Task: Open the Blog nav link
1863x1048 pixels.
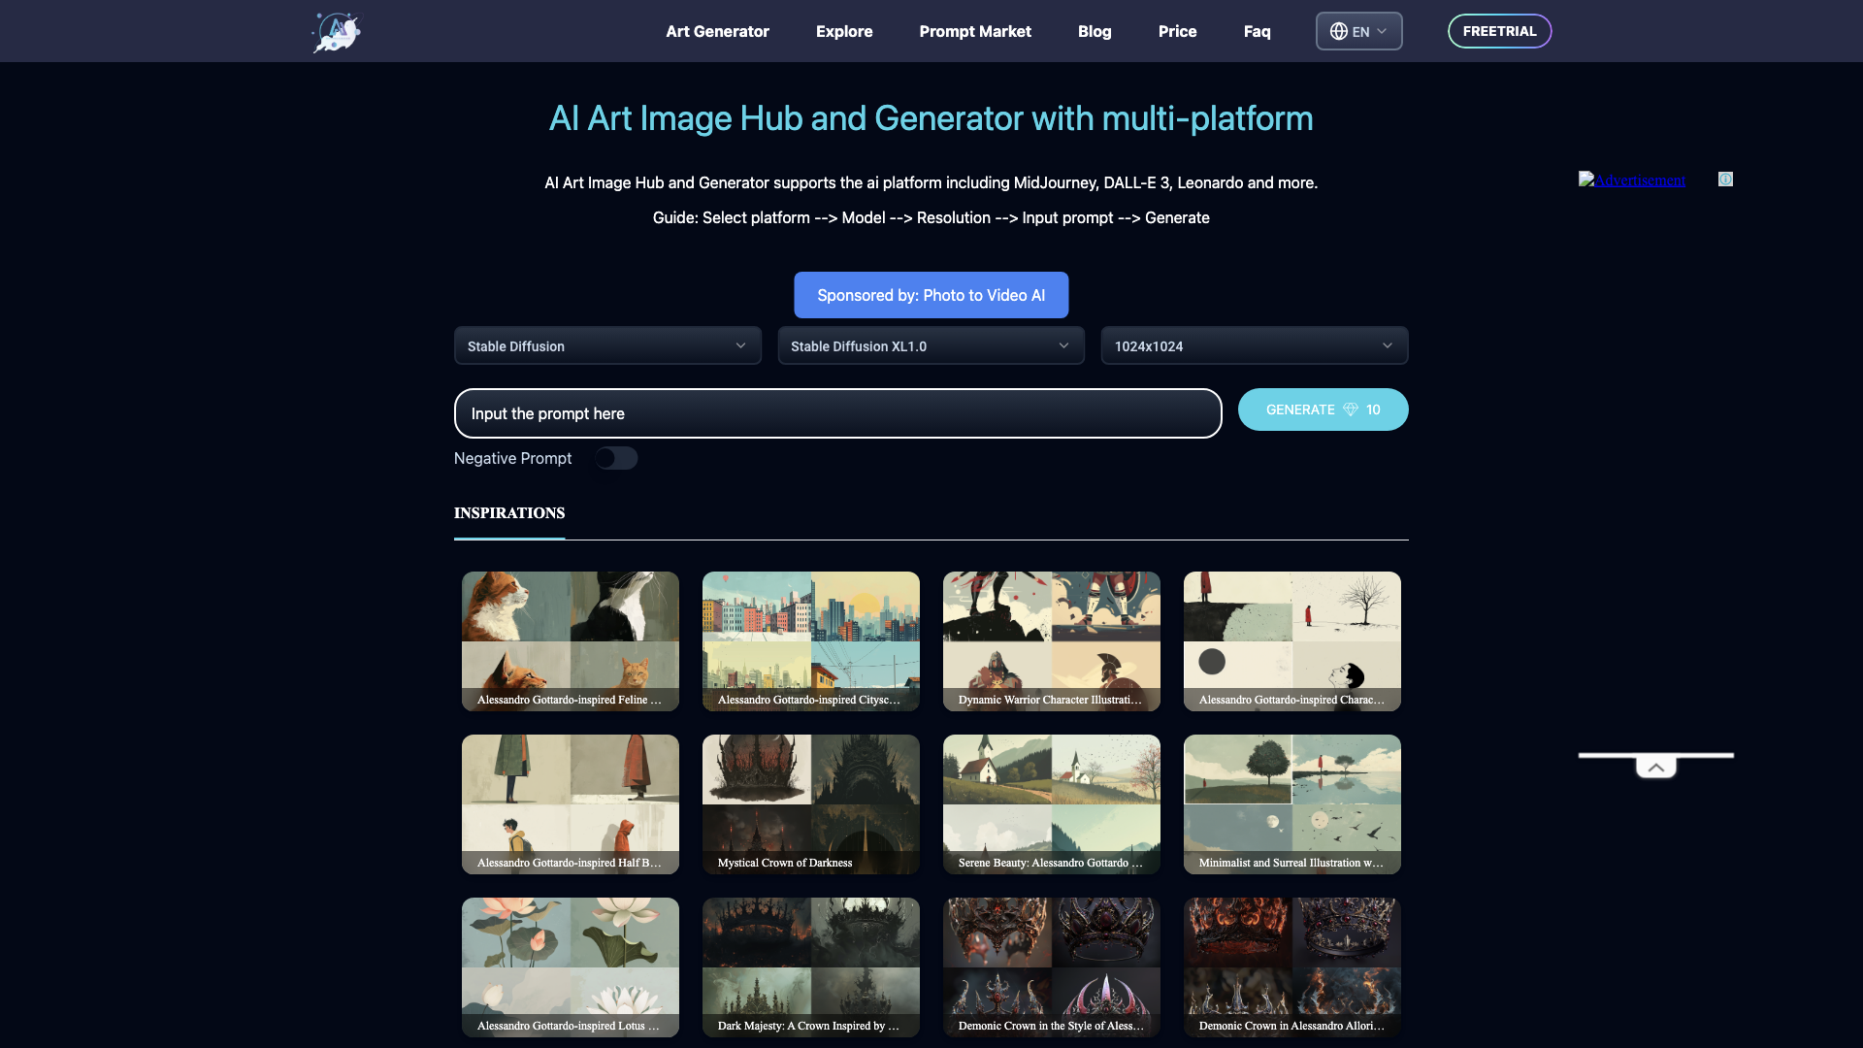Action: coord(1095,31)
